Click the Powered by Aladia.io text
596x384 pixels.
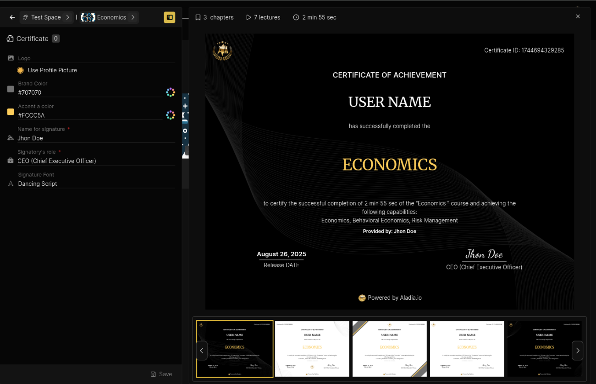[395, 297]
